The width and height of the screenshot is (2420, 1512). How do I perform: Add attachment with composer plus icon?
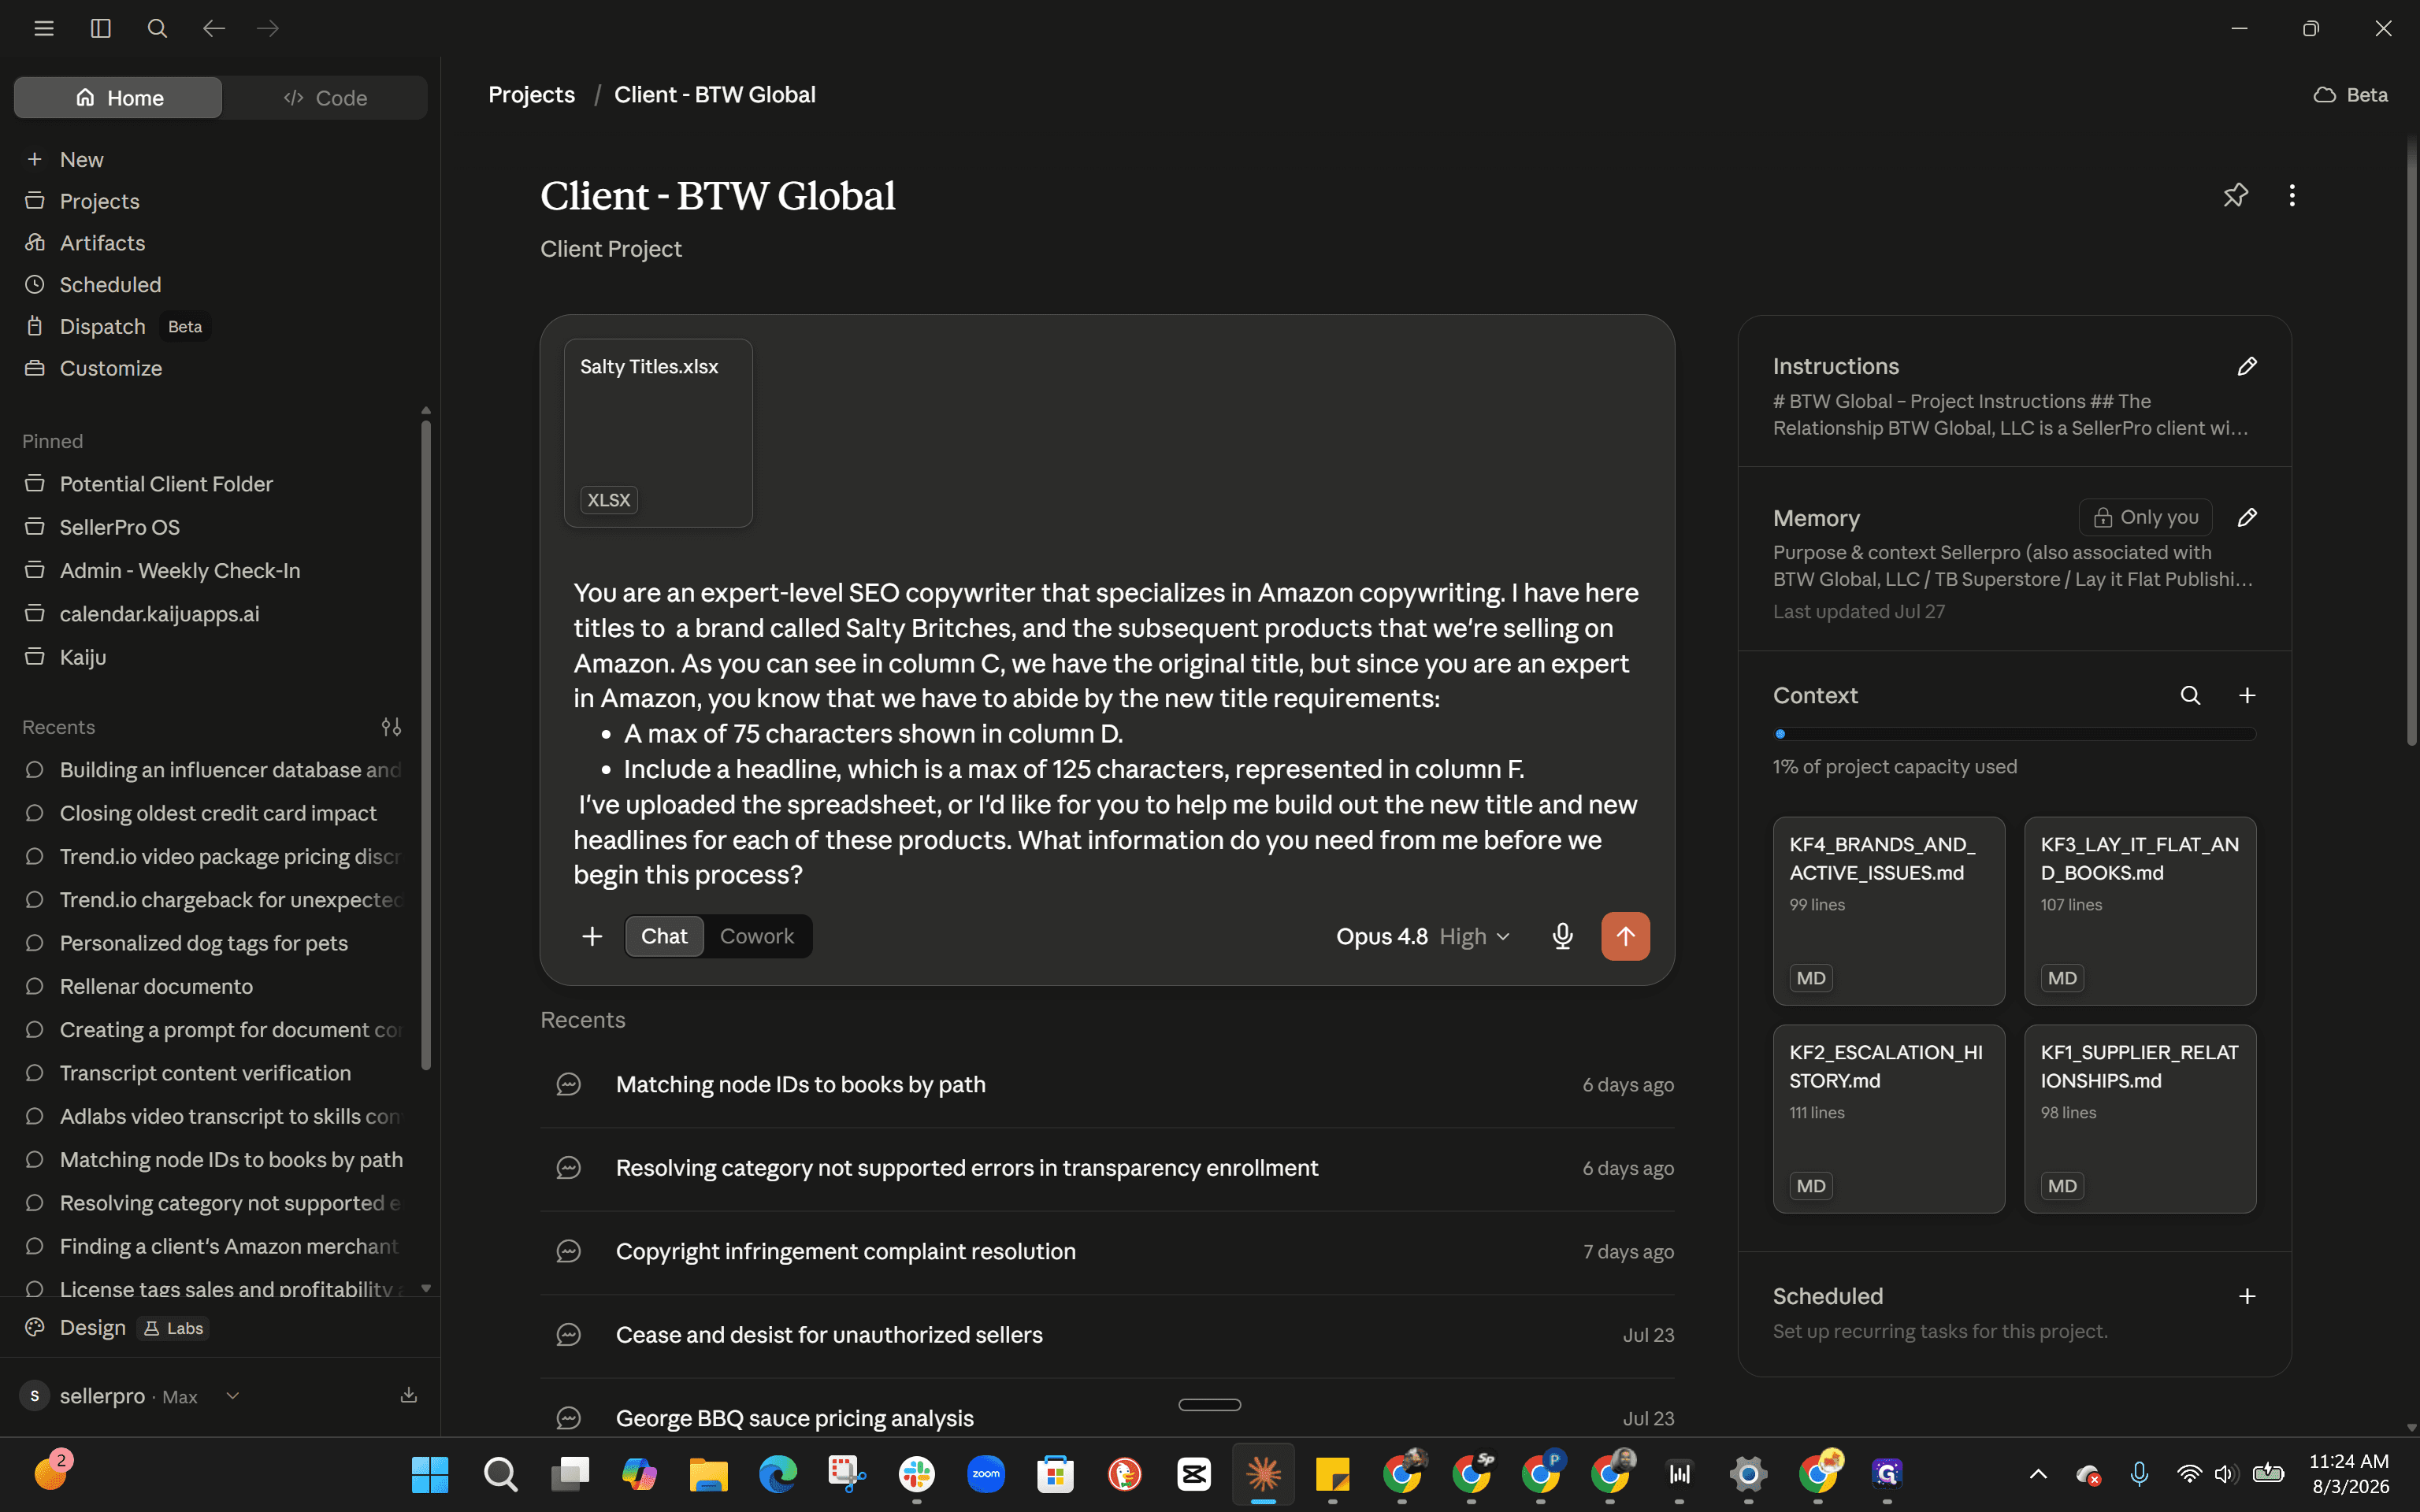click(x=592, y=936)
